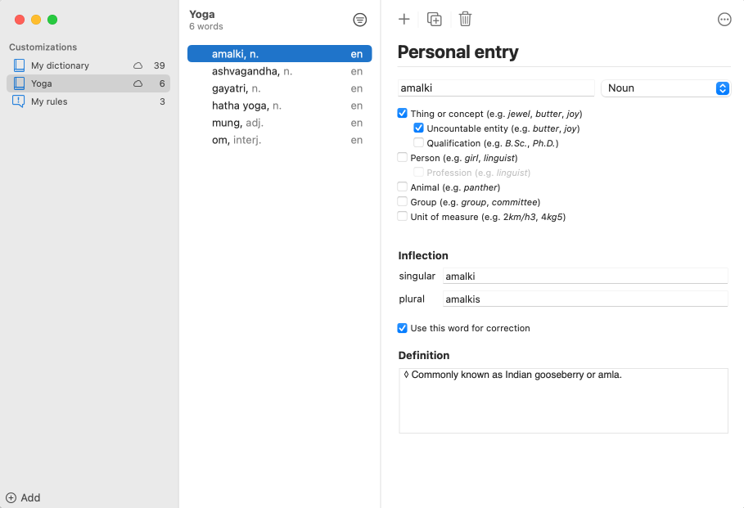744x508 pixels.
Task: Open the Noun part-of-speech dropdown
Action: tap(666, 88)
